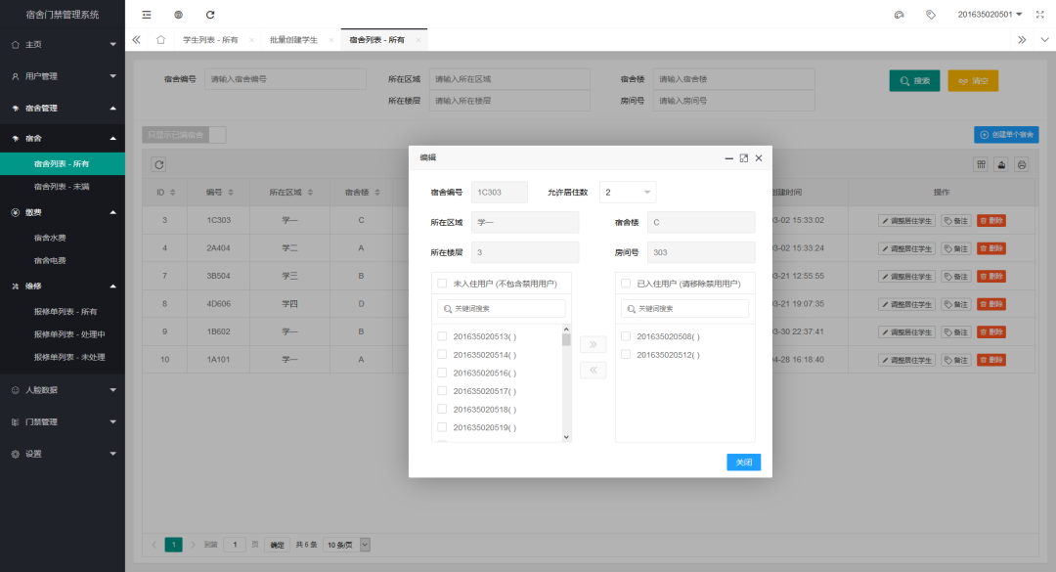Viewport: 1056px width, 572px height.
Task: Click 关闭 to close the edit dialog
Action: tap(743, 462)
